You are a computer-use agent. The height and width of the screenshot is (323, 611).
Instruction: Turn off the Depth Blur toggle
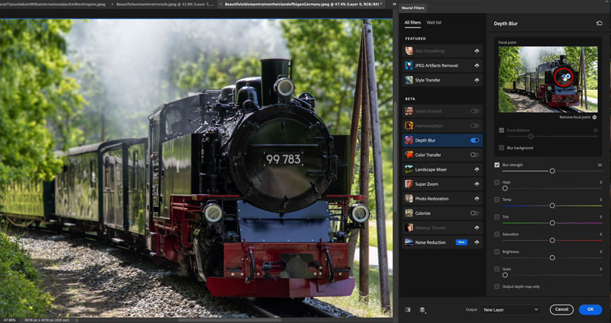pyautogui.click(x=474, y=140)
